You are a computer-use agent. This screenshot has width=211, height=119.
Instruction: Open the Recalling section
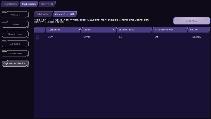point(15,34)
